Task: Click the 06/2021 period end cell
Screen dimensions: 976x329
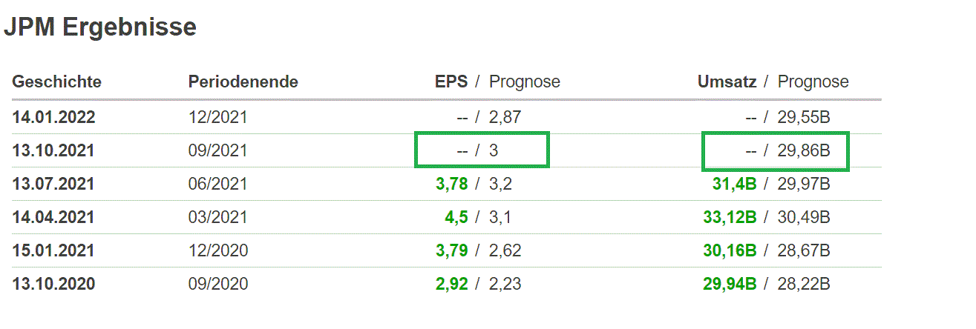Action: (x=217, y=184)
